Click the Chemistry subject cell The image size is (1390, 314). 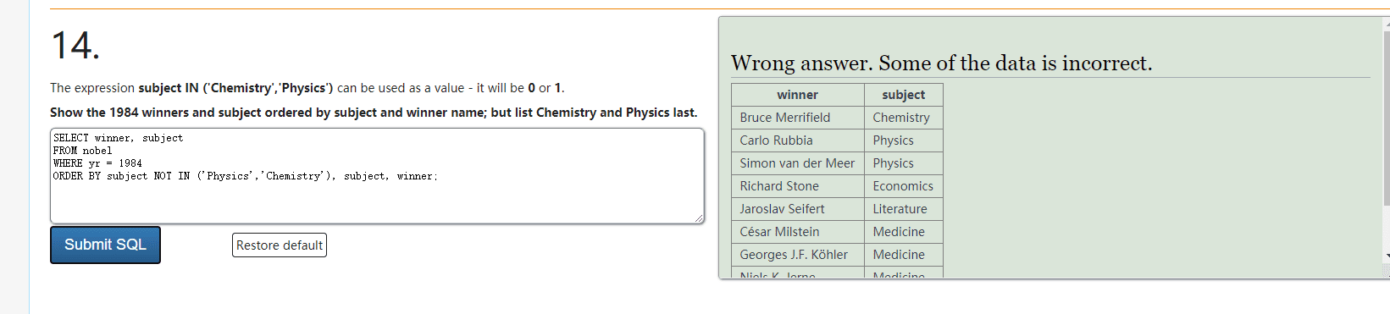[x=904, y=118]
